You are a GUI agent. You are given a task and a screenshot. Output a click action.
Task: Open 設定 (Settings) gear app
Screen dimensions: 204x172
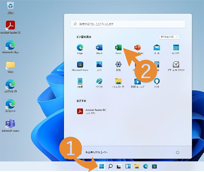point(118,66)
